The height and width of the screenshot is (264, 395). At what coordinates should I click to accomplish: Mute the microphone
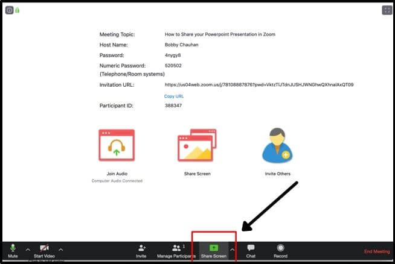click(13, 250)
